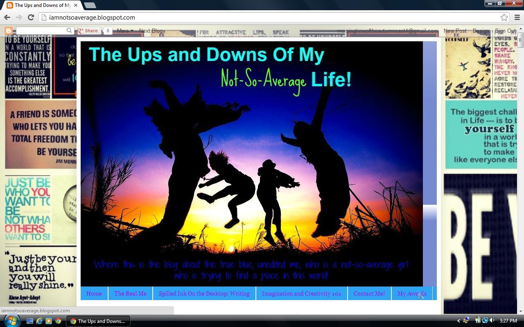Screen dimensions: 524x327
Task: Click the network connection tray icon
Action: 485,320
